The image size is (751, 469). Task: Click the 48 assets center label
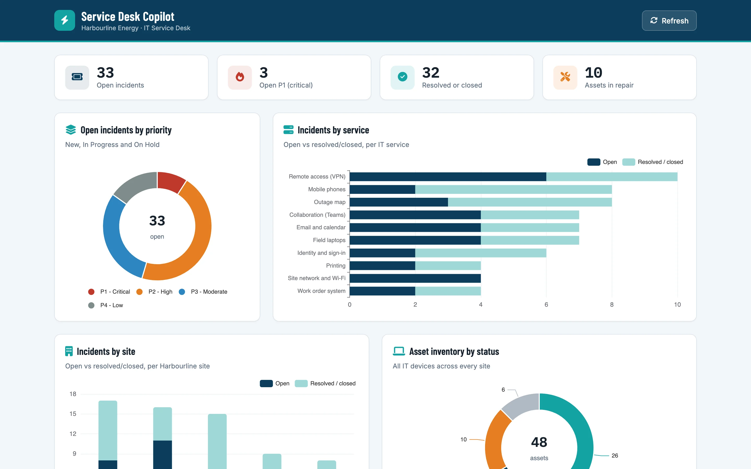pyautogui.click(x=539, y=448)
